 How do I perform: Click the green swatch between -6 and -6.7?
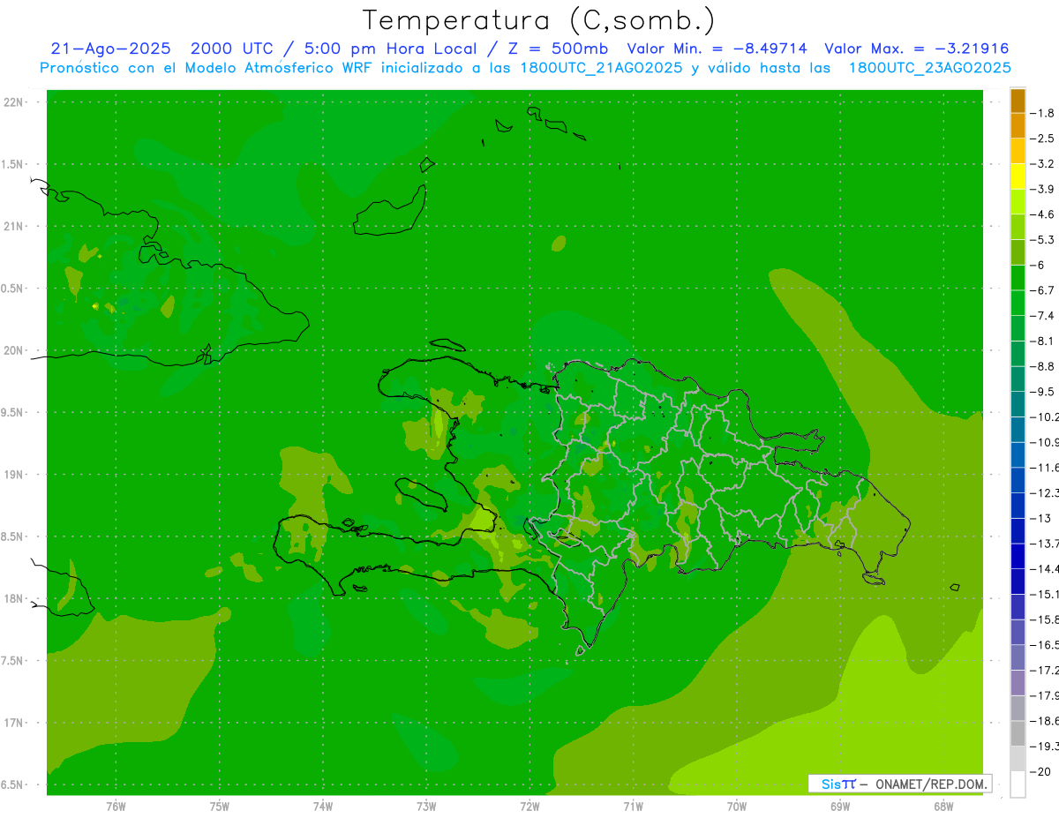coord(1018,277)
